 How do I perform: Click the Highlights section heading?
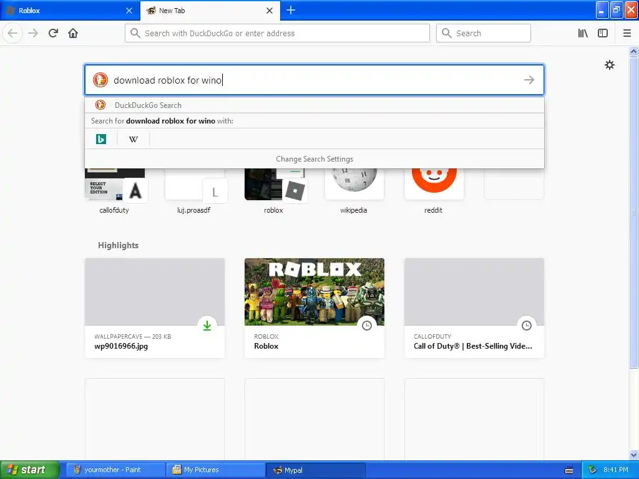(x=118, y=245)
